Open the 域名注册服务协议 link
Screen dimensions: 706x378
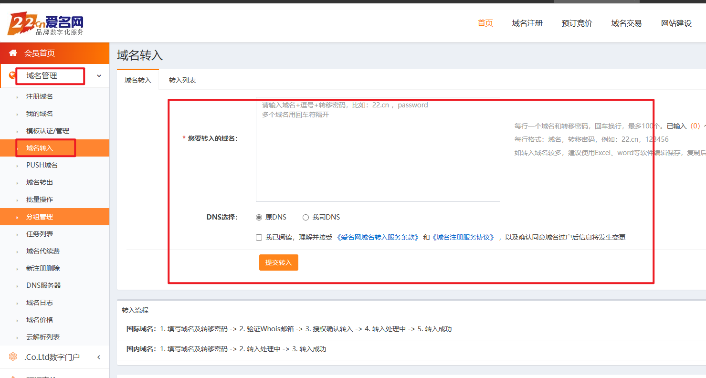(x=464, y=237)
